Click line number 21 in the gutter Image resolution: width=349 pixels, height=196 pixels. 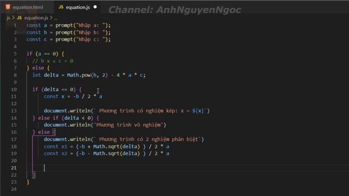click(14, 168)
